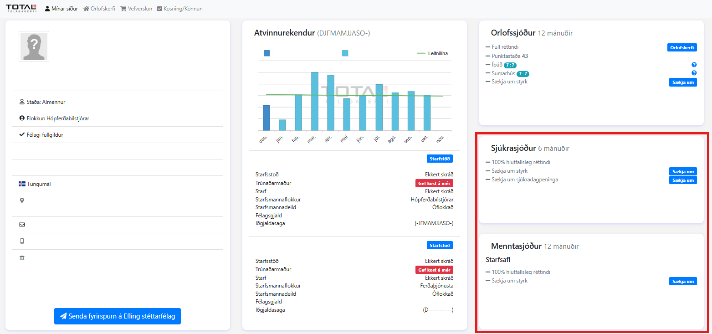Toggle the Leitnilína legend entry in chart
The width and height of the screenshot is (712, 334).
pyautogui.click(x=432, y=53)
